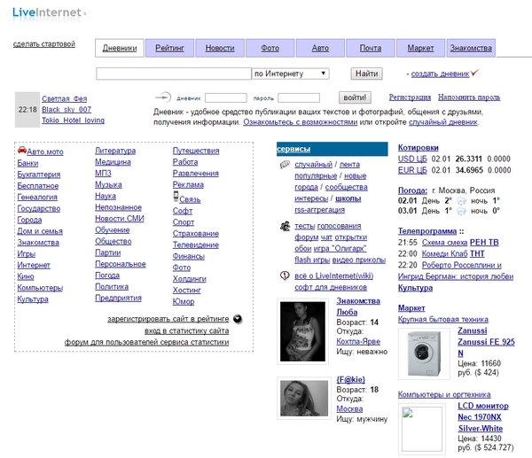The height and width of the screenshot is (458, 532).
Task: Click the people icon beside тесты
Action: 284,227
